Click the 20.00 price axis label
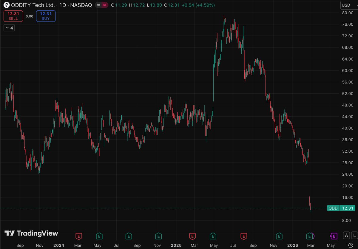358x249 pixels. pyautogui.click(x=348, y=186)
